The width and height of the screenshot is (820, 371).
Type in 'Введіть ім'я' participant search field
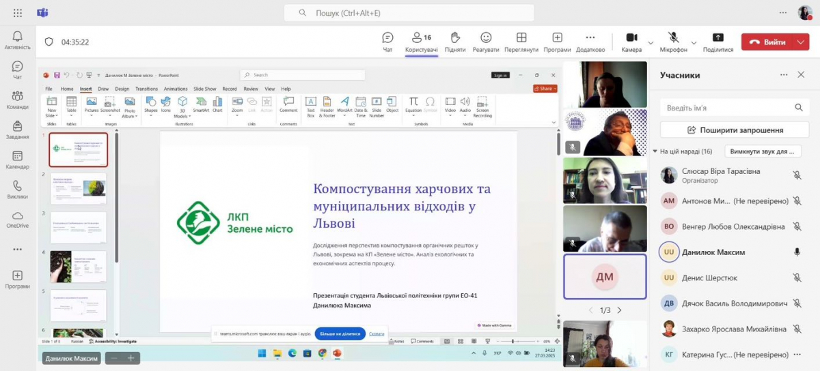click(735, 108)
